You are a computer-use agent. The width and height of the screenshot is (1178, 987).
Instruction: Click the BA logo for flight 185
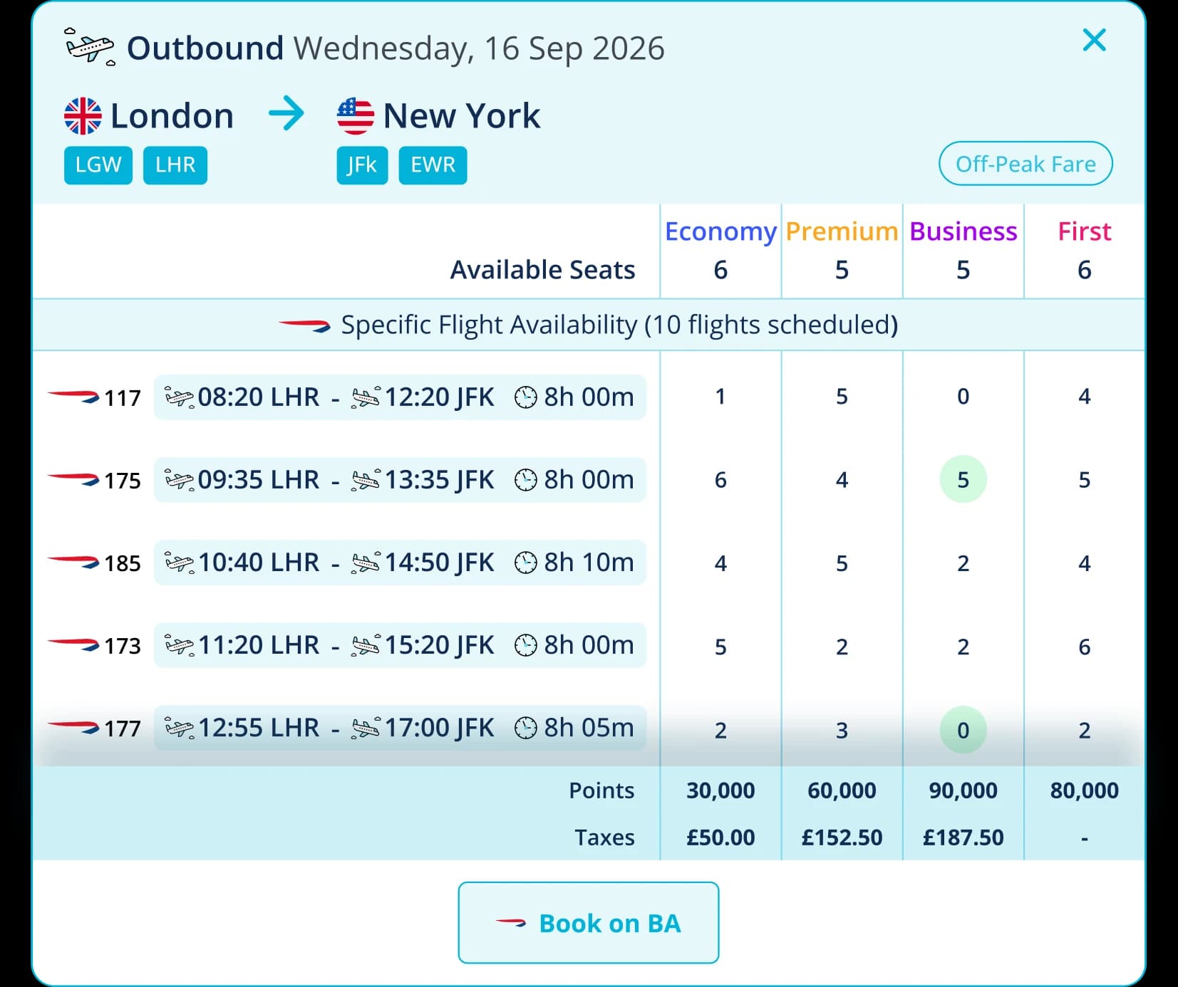73,563
